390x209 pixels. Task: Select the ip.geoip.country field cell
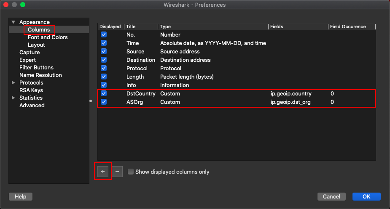(291, 93)
